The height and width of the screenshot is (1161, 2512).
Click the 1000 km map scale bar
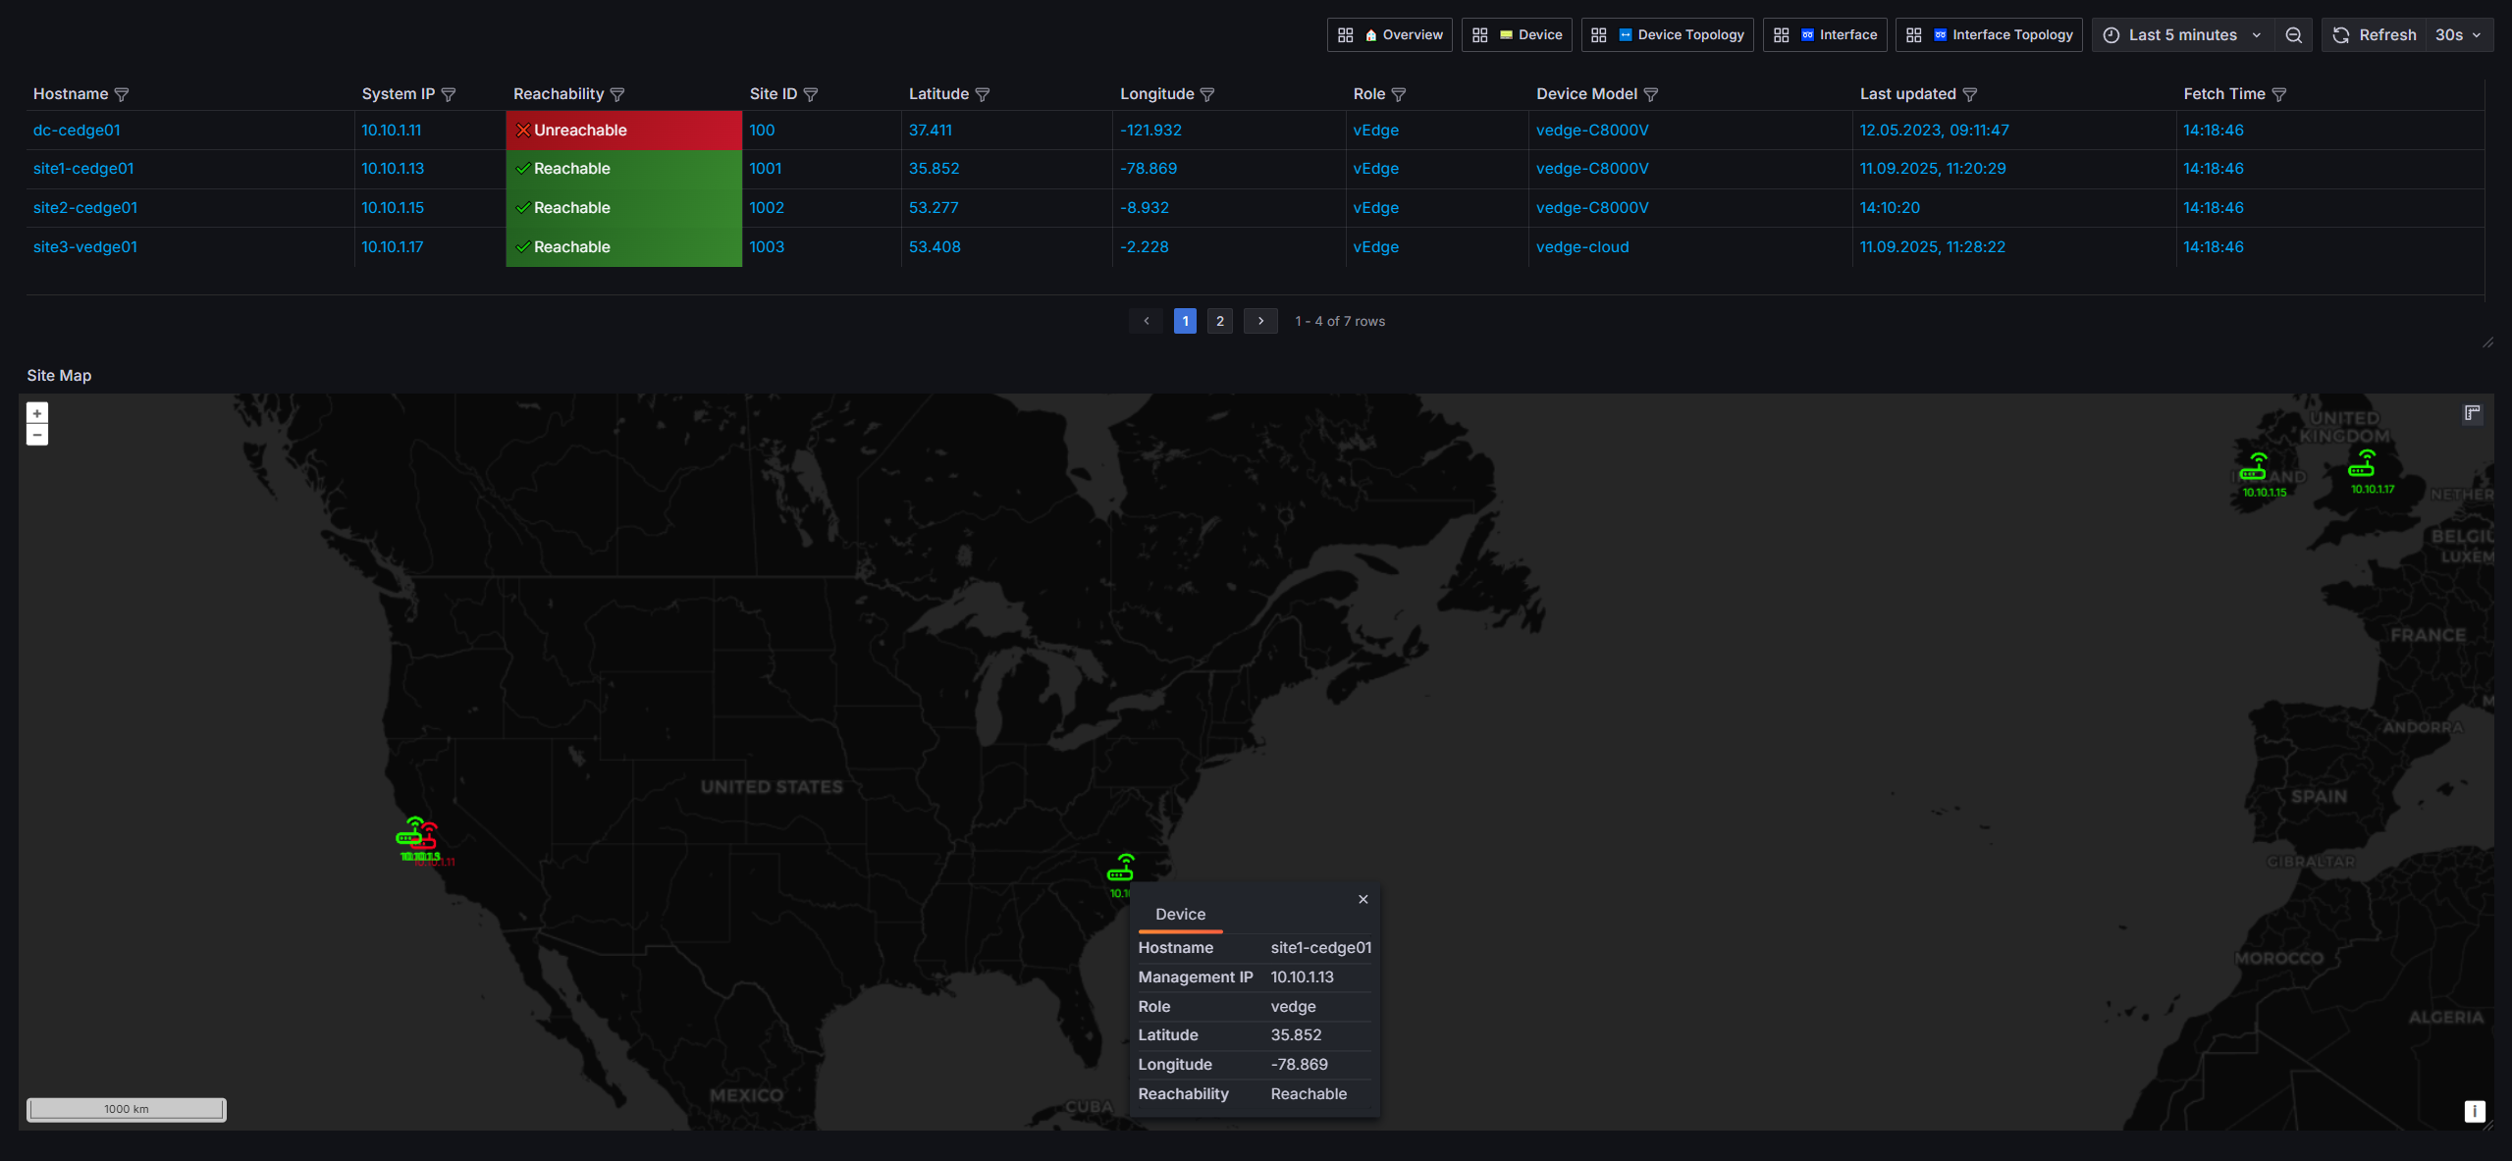[127, 1109]
